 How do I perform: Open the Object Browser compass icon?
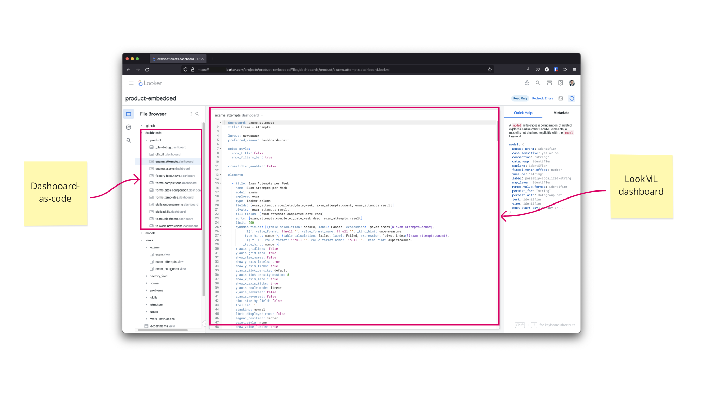(x=129, y=127)
